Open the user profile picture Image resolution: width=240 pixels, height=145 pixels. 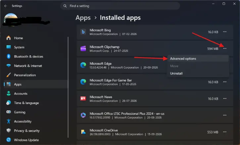(x=11, y=19)
